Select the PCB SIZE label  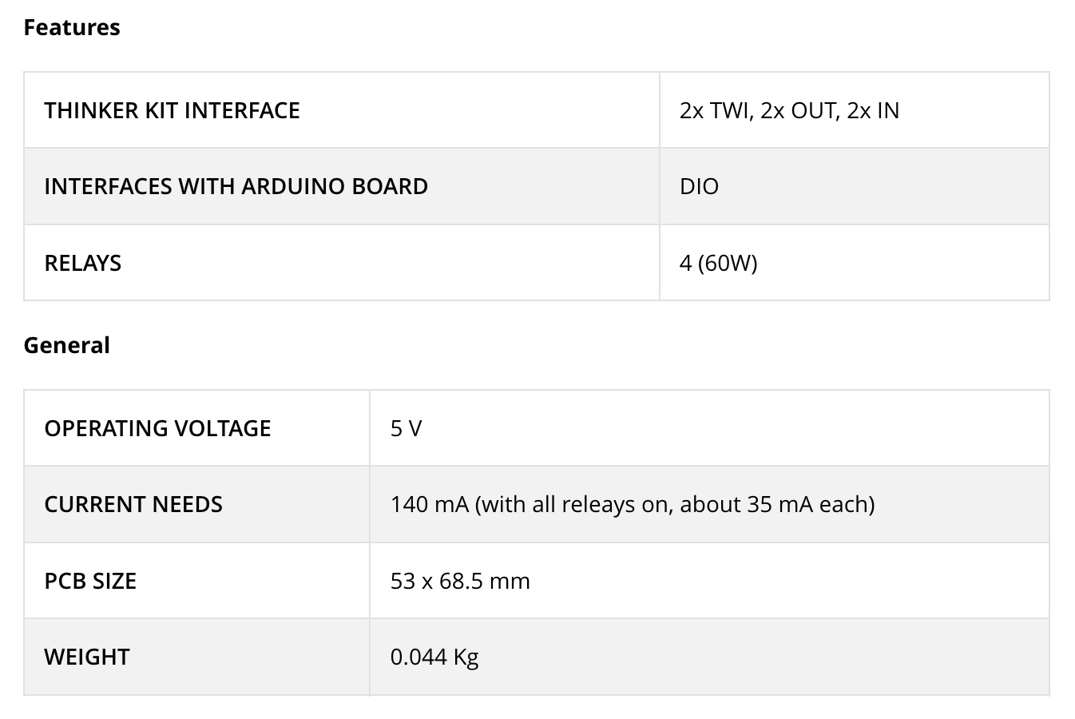[x=90, y=581]
